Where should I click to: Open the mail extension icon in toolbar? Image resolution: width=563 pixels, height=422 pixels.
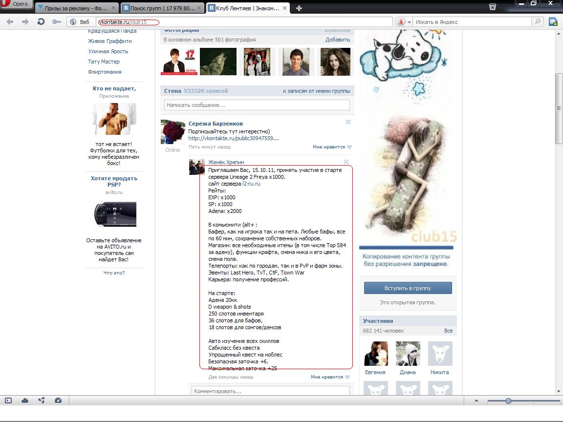553,22
